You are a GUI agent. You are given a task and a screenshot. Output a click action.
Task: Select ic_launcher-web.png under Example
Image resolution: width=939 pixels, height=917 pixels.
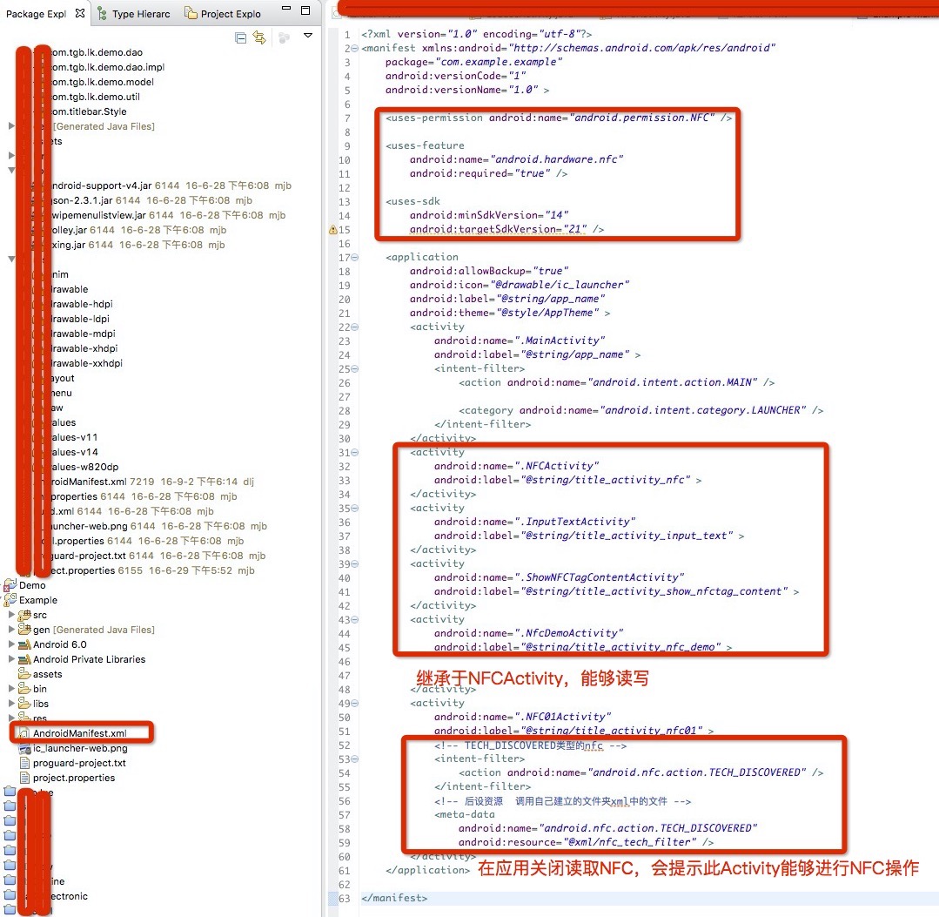click(80, 748)
